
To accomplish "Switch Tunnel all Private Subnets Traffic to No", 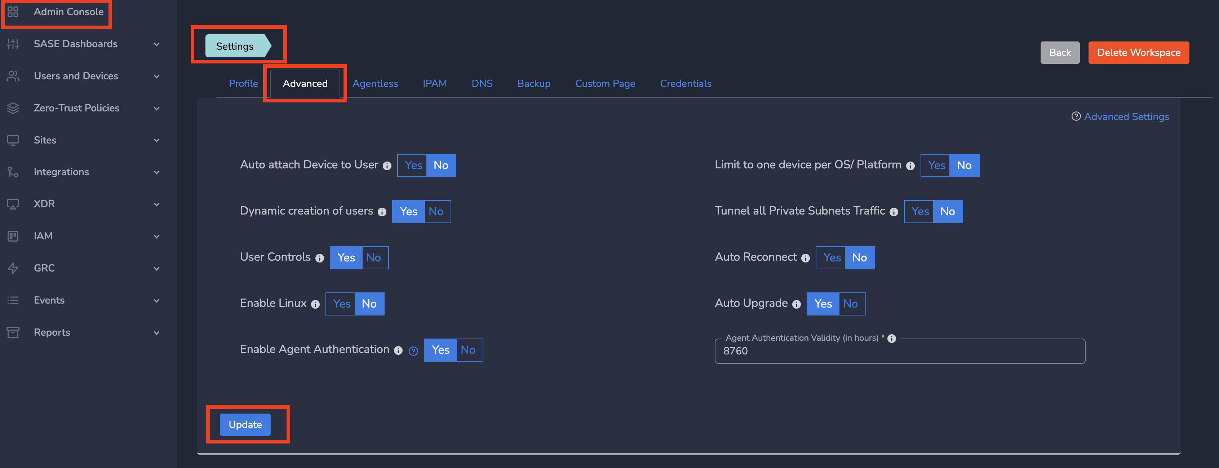I will (x=948, y=212).
